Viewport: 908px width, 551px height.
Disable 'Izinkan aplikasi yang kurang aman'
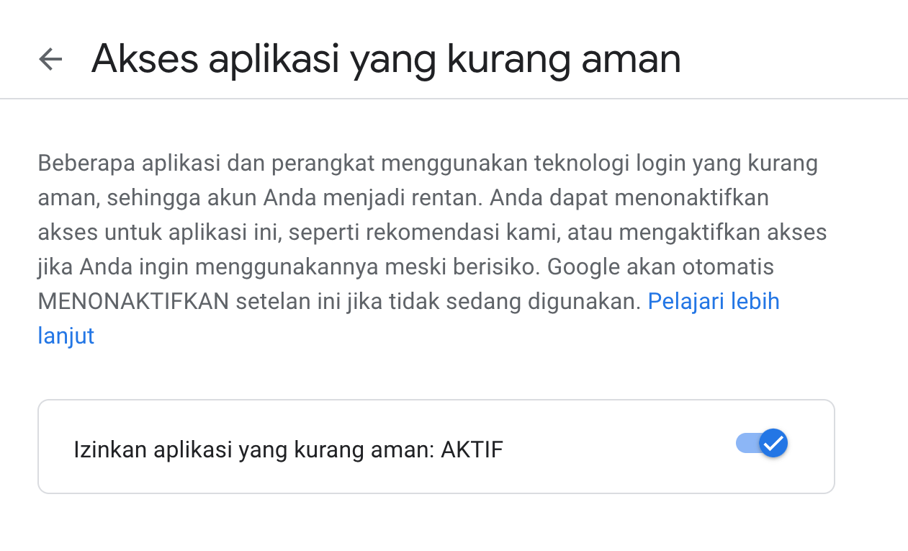point(761,443)
